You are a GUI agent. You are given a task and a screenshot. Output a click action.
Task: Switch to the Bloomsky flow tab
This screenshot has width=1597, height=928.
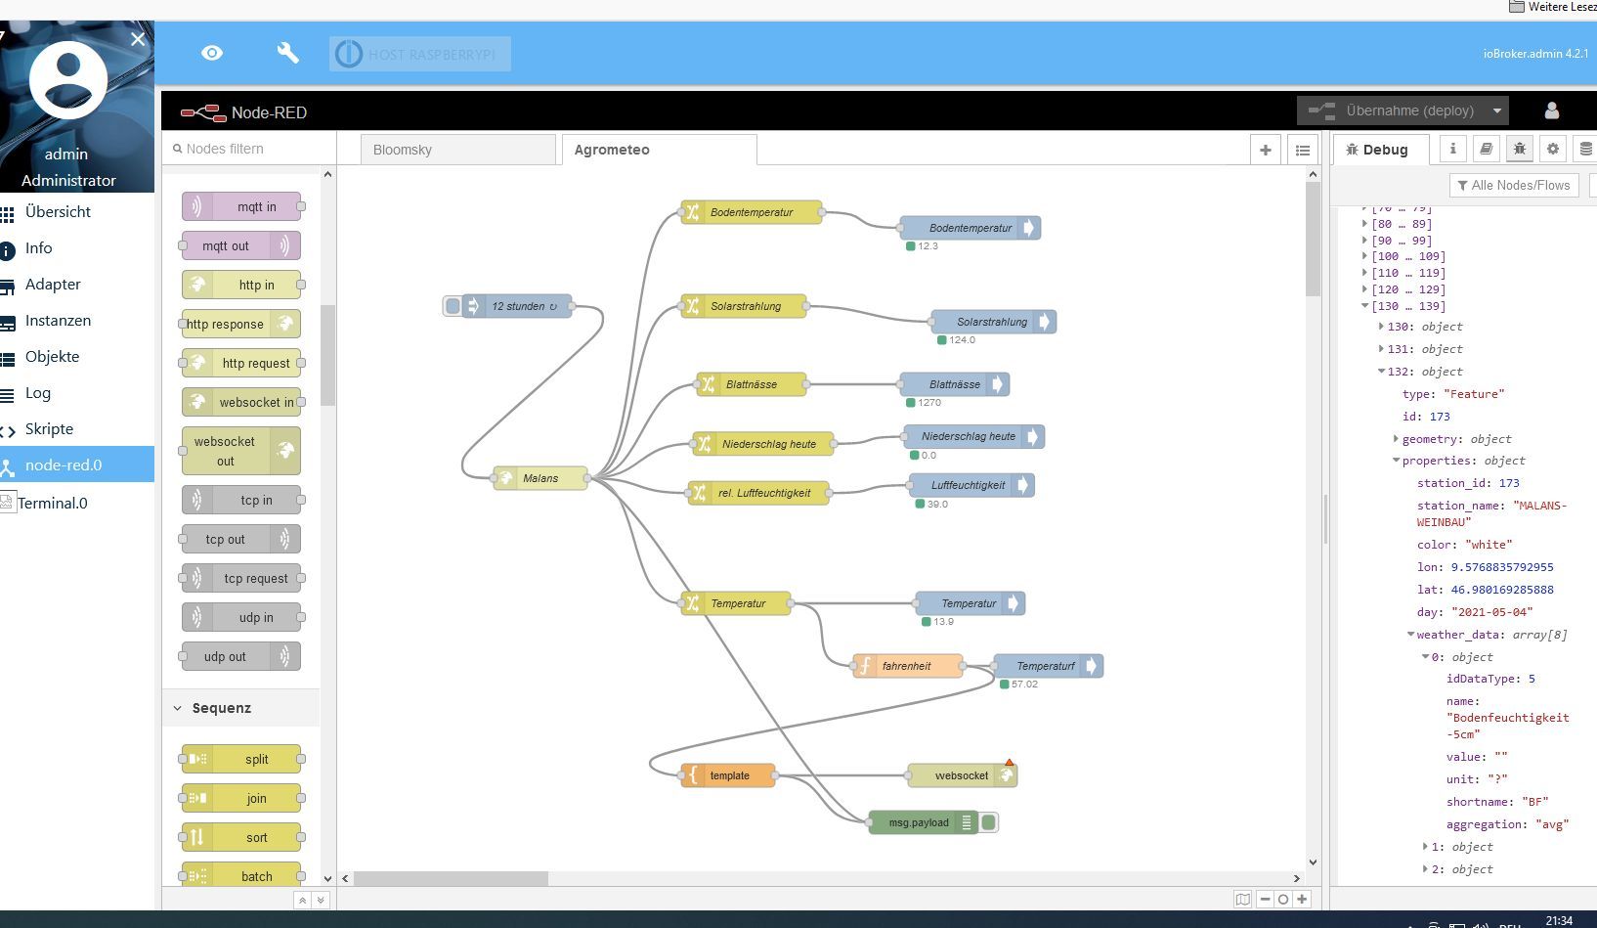458,150
